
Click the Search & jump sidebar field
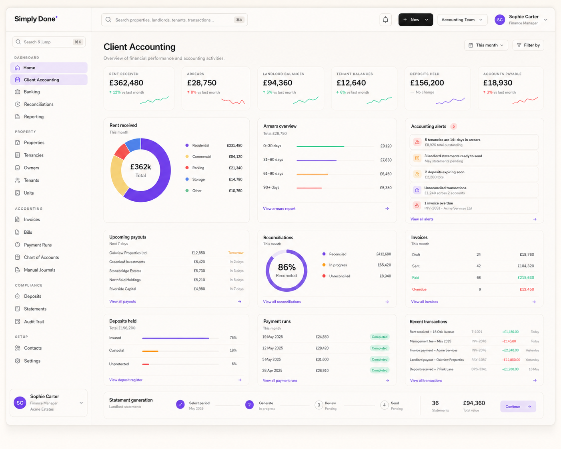(x=49, y=42)
